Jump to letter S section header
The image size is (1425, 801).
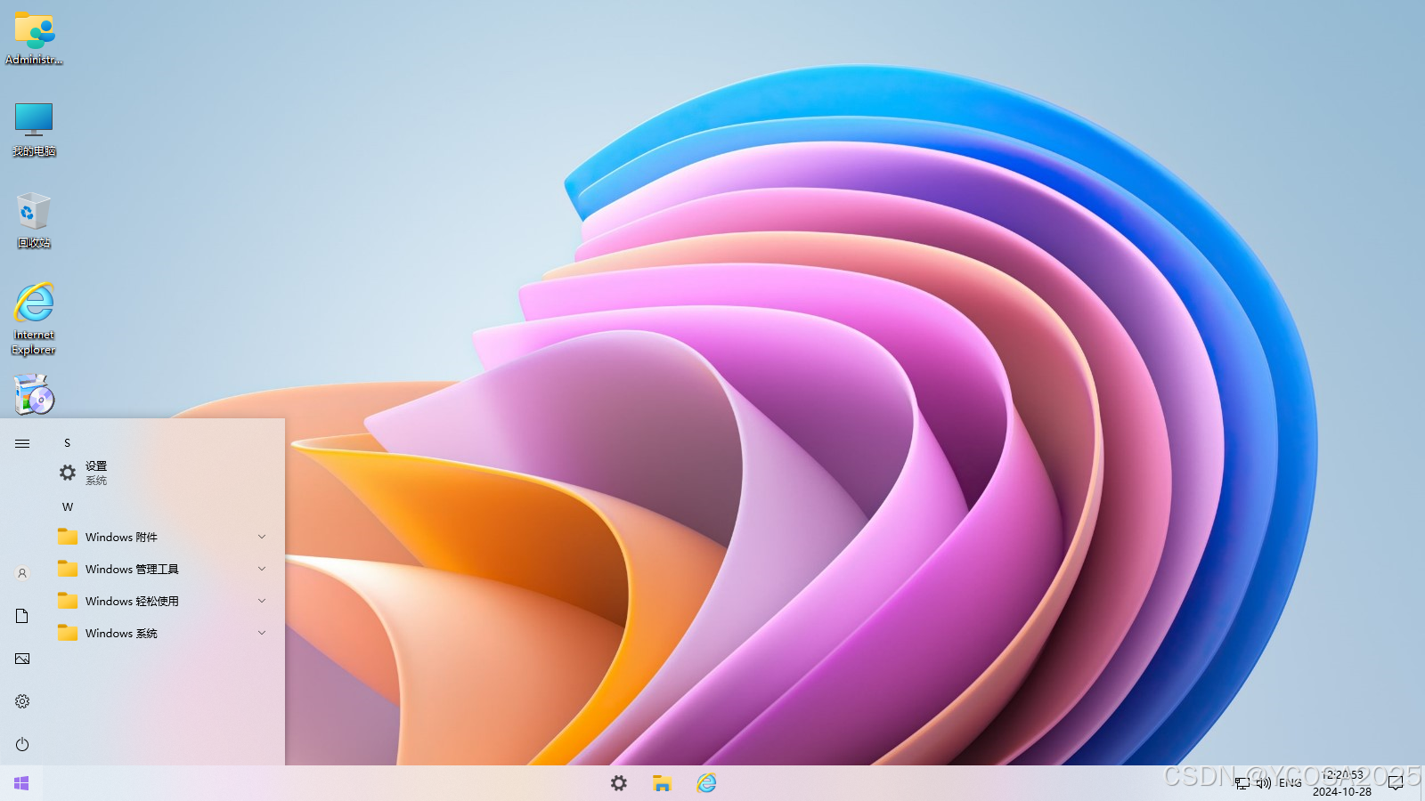click(67, 442)
